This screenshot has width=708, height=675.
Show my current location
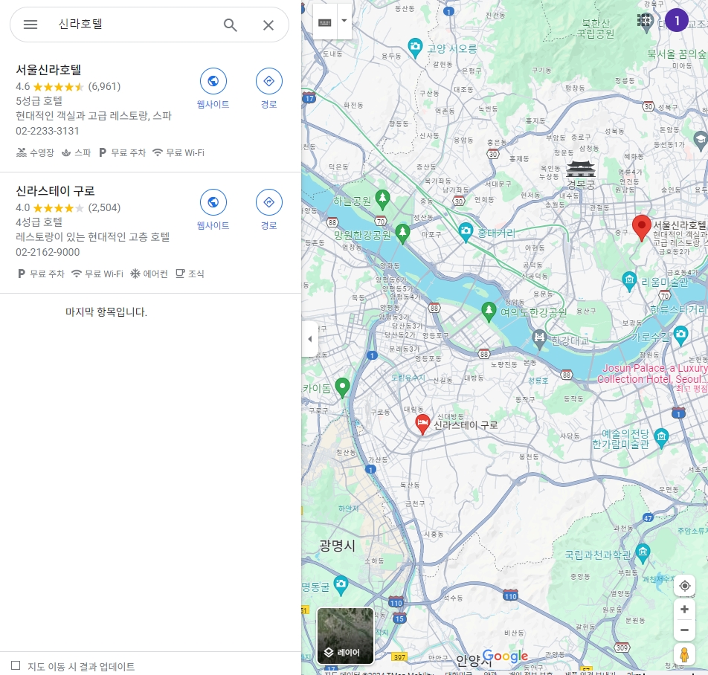coord(684,586)
